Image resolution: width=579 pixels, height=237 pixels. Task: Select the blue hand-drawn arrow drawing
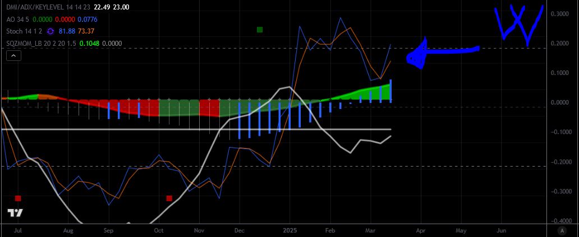click(x=442, y=53)
